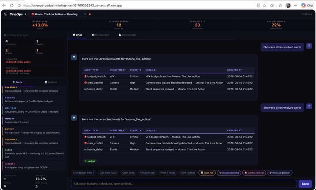The height and width of the screenshot is (190, 316).
Task: Open browser favorites list icon
Action: pos(280,5)
